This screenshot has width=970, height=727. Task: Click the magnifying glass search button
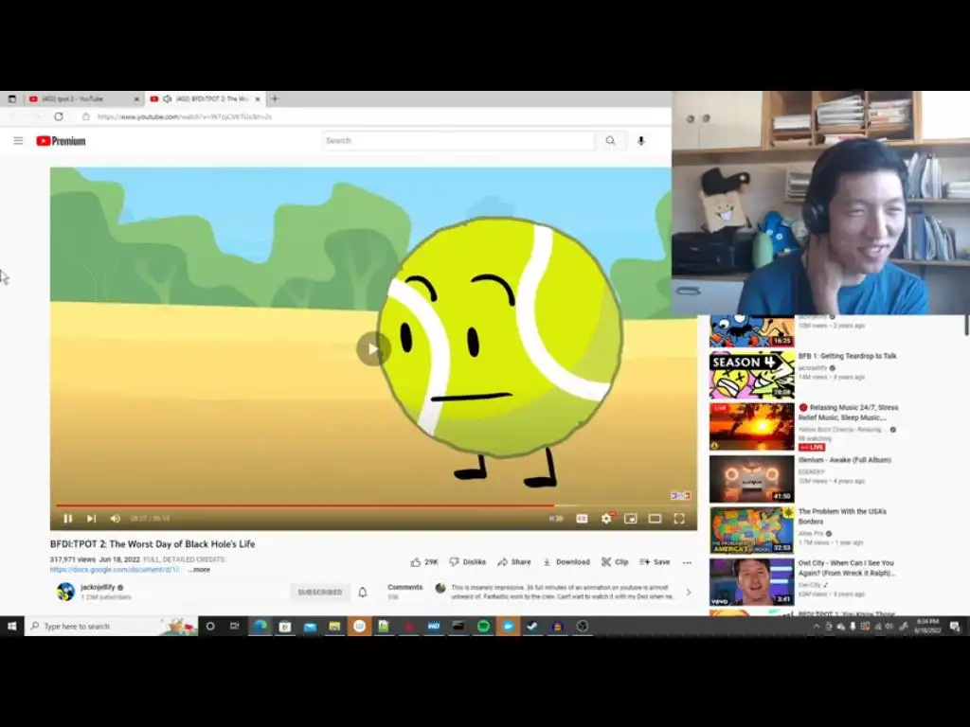tap(611, 141)
